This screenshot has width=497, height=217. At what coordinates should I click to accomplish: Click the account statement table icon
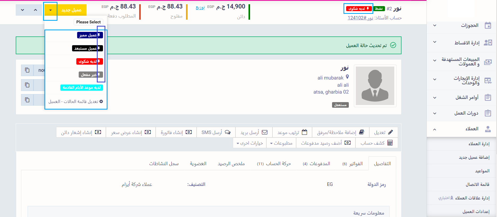click(x=390, y=143)
